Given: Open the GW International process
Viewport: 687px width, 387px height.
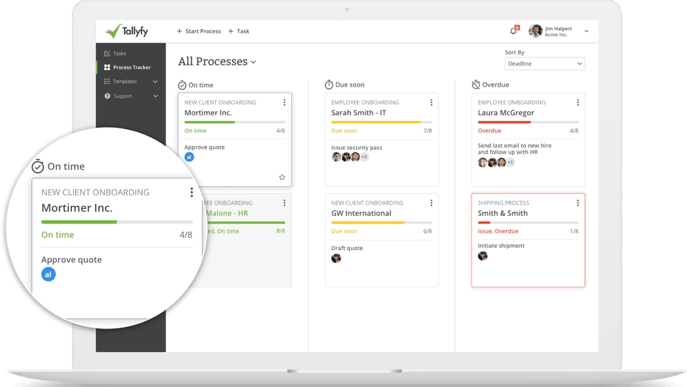Looking at the screenshot, I should click(361, 213).
